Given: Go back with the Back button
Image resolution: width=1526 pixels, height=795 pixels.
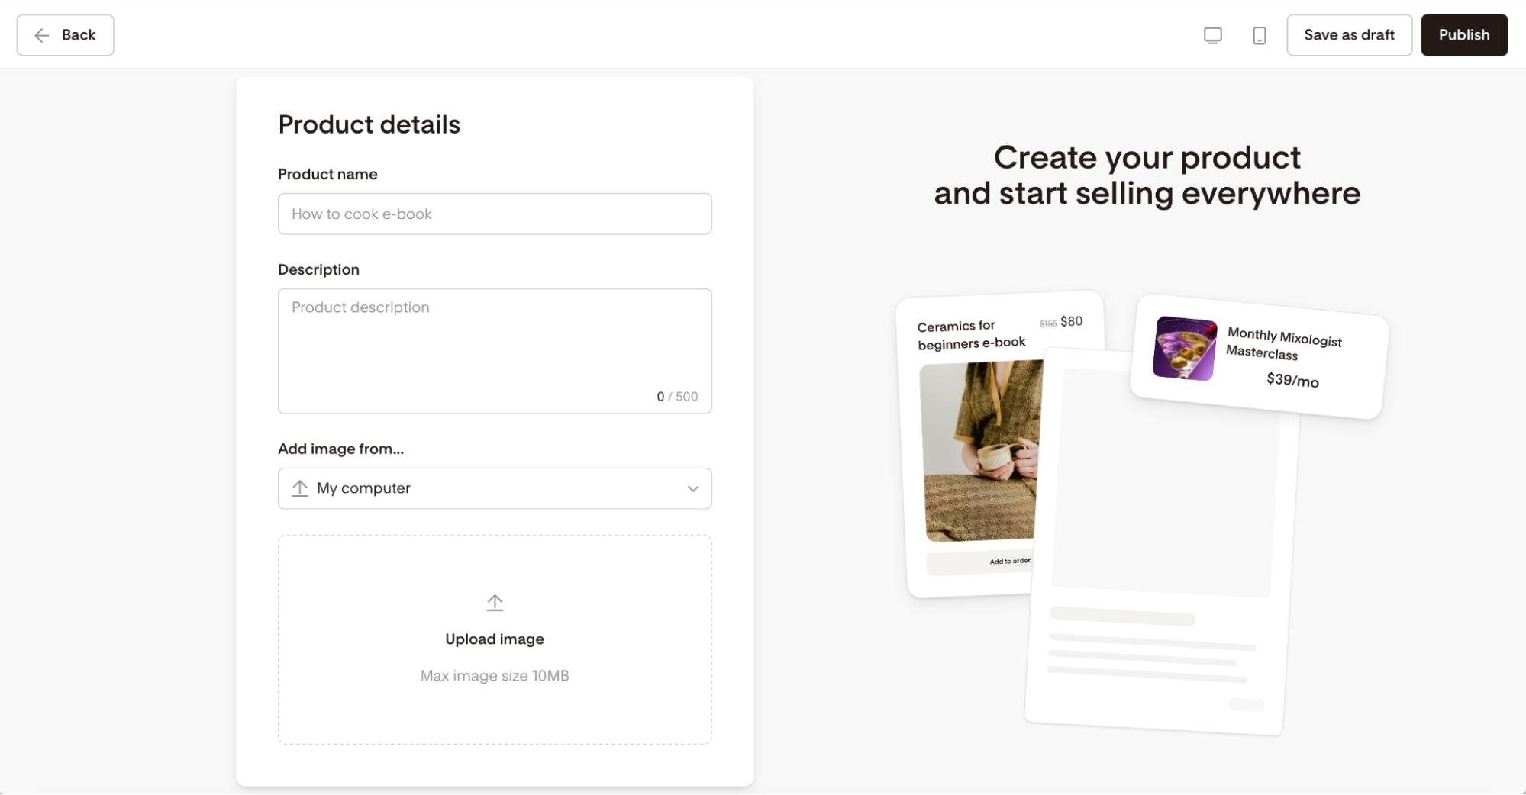Looking at the screenshot, I should click(x=66, y=35).
